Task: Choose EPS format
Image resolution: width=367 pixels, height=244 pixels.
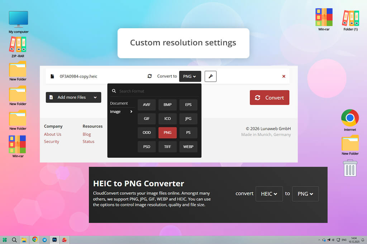Action: click(188, 105)
